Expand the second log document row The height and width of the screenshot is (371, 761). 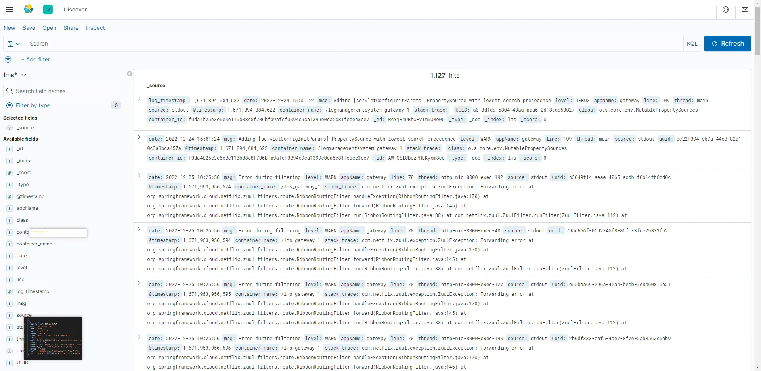click(139, 137)
